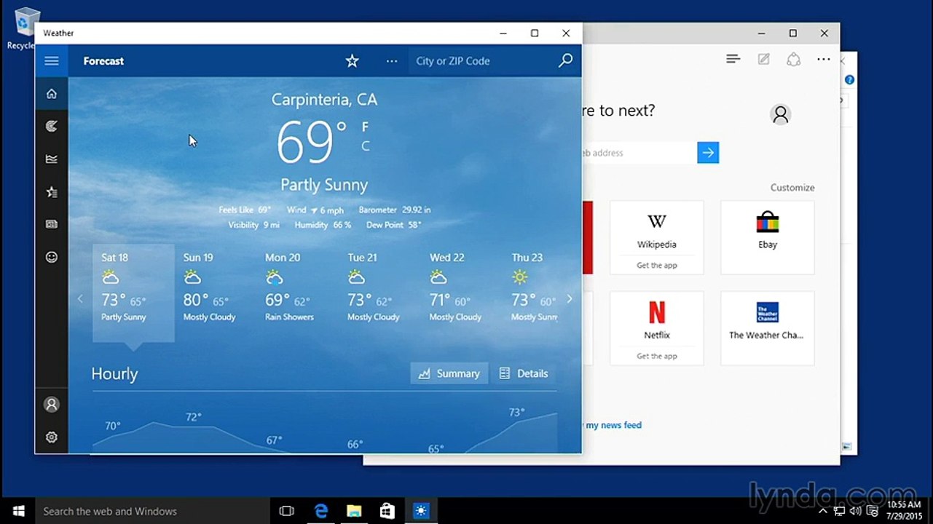
Task: Click Customize in Edge top sites
Action: (x=792, y=188)
